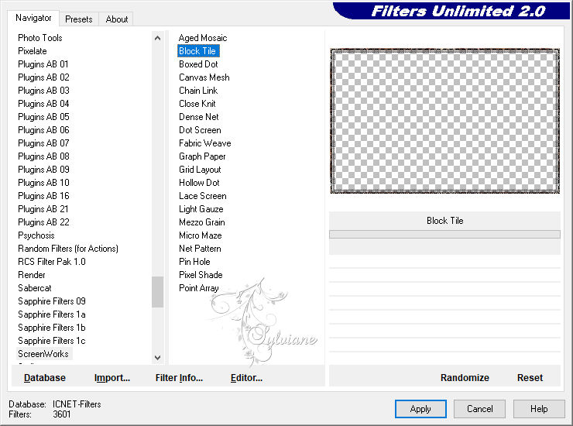Switch to the Navigator tab
This screenshot has width=573, height=426.
pyautogui.click(x=33, y=18)
